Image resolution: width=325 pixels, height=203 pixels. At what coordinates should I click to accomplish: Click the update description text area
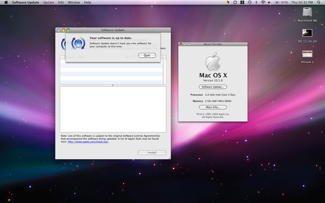(113, 109)
